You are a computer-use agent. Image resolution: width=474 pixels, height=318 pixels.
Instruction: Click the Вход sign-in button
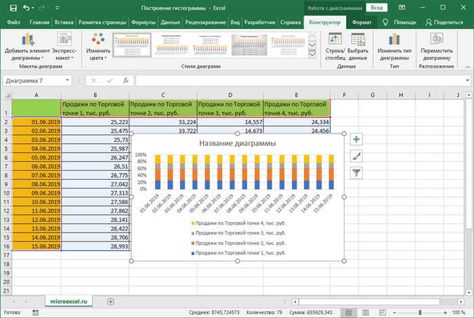click(x=376, y=8)
